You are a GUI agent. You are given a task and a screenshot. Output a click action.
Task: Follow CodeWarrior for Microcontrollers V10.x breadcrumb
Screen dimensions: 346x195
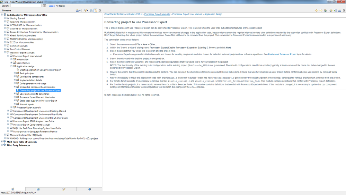pos(123,14)
